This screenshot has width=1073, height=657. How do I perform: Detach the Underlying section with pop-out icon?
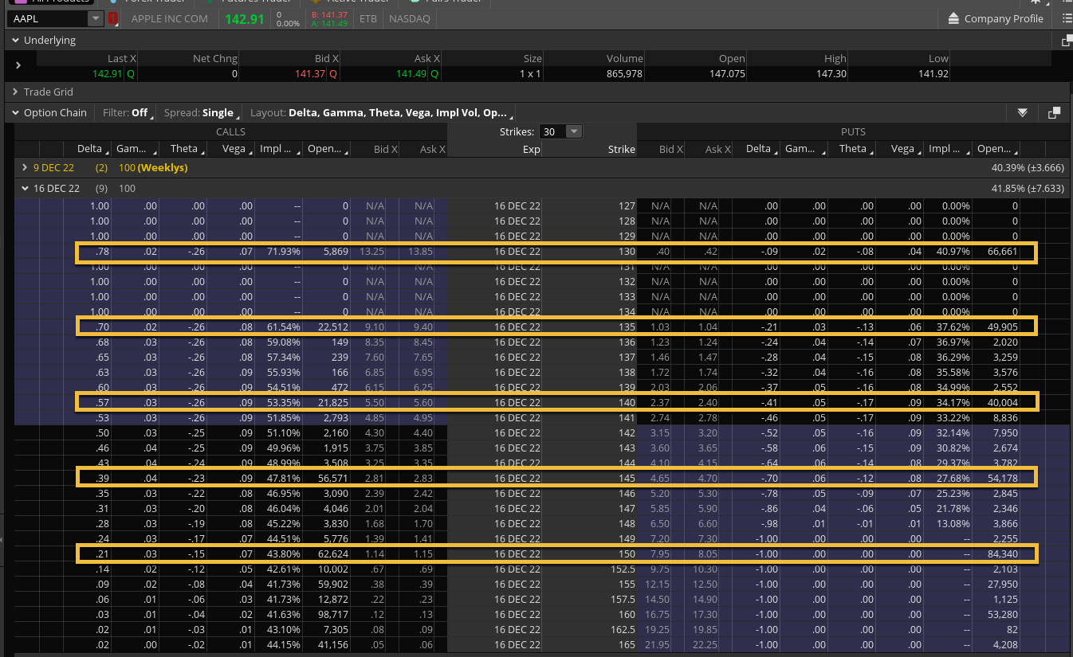tap(1067, 41)
